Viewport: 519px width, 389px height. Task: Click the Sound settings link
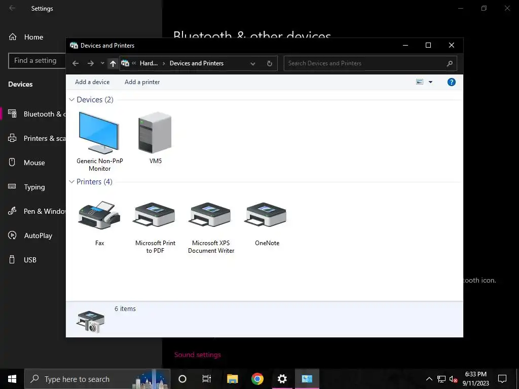point(198,355)
